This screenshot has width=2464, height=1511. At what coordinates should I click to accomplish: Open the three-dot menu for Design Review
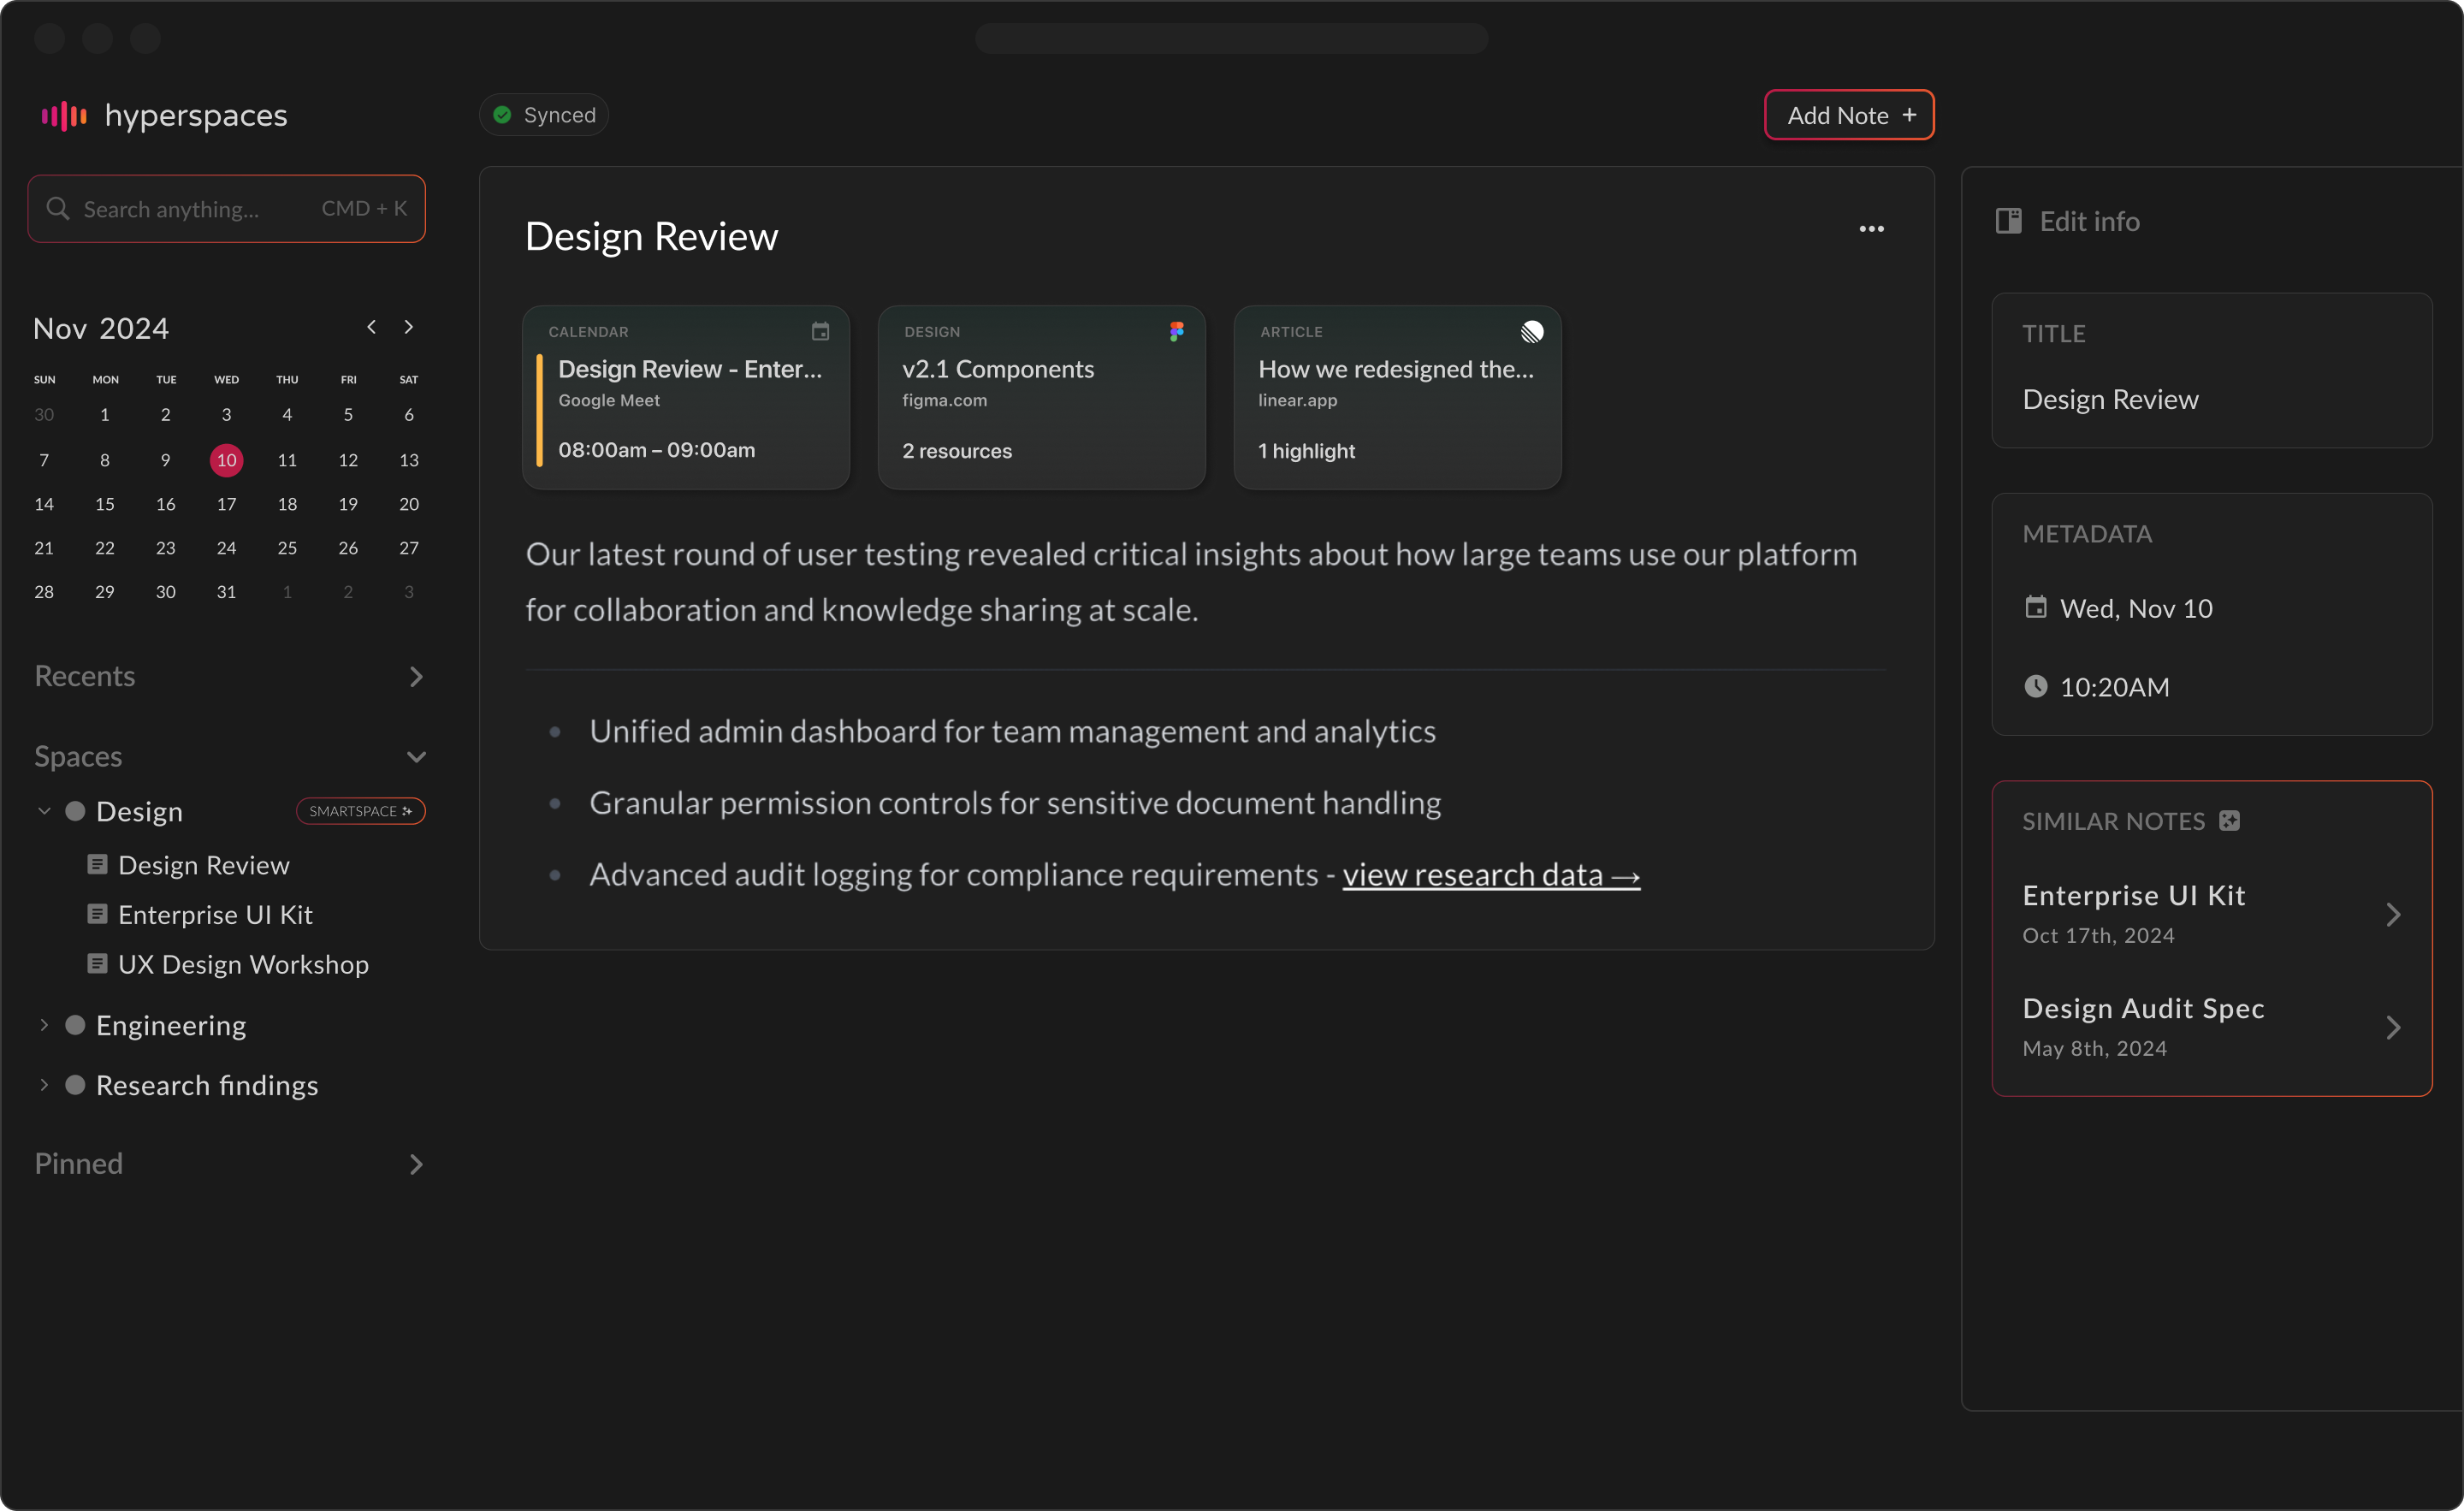click(x=1871, y=229)
